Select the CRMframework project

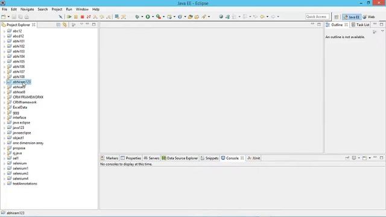tap(25, 102)
